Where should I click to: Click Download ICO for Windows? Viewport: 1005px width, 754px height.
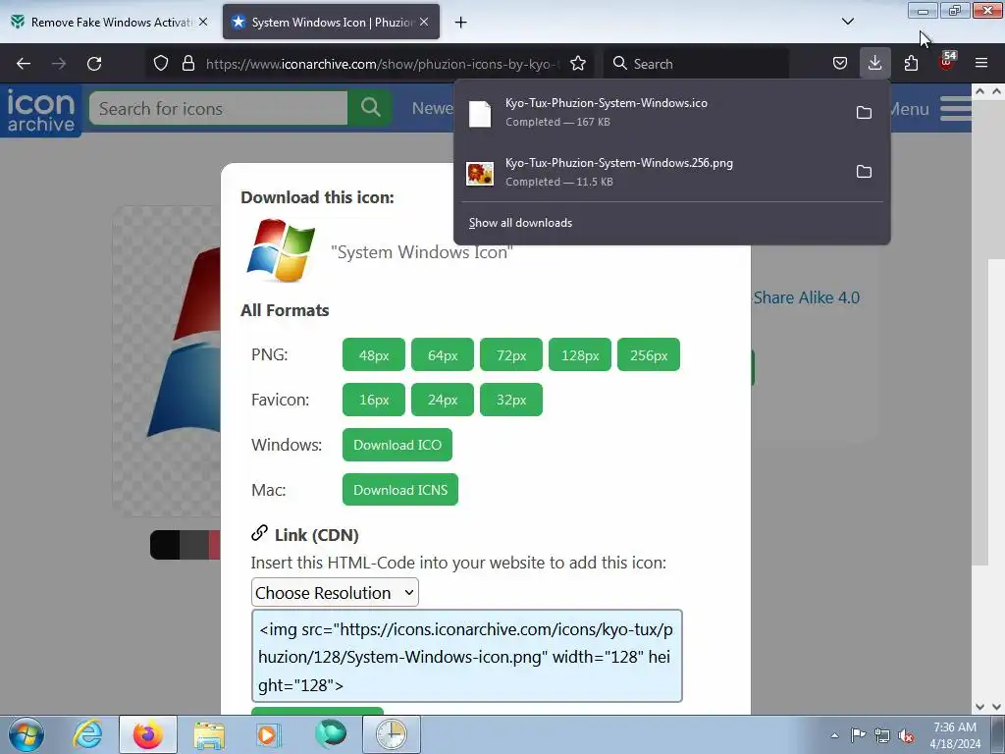(397, 445)
